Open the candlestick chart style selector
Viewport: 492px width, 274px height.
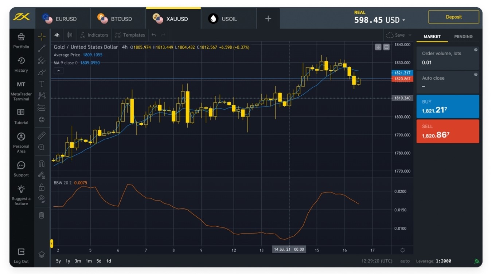point(70,35)
